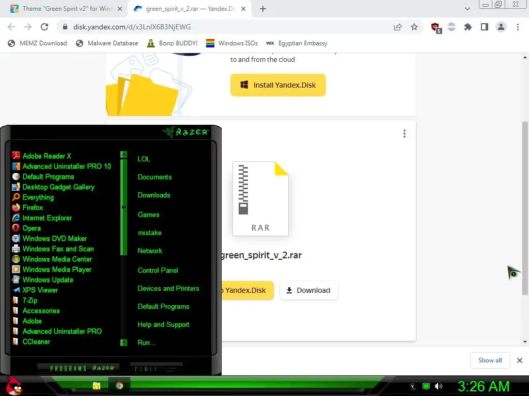Viewport: 529px width, 396px height.
Task: Expand the Adobe program folder
Action: tap(27, 321)
